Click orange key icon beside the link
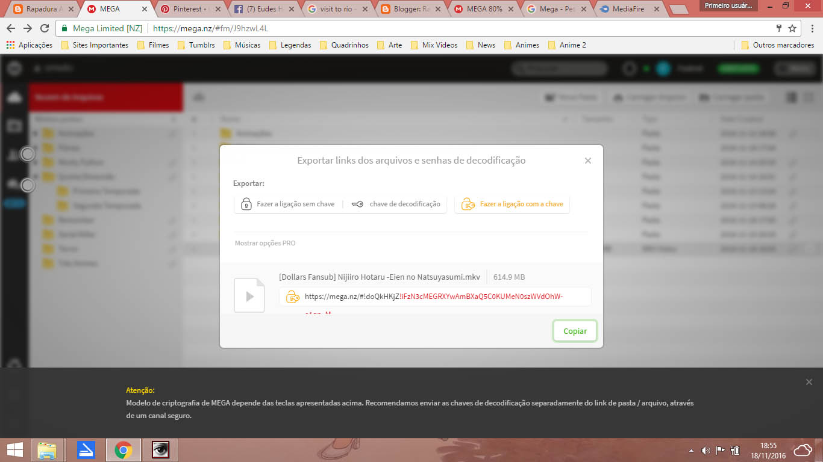The image size is (823, 462). click(292, 296)
